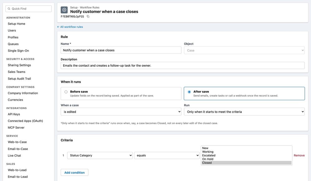Open Users in the sidebar
311x181 pixels.
tap(12, 30)
